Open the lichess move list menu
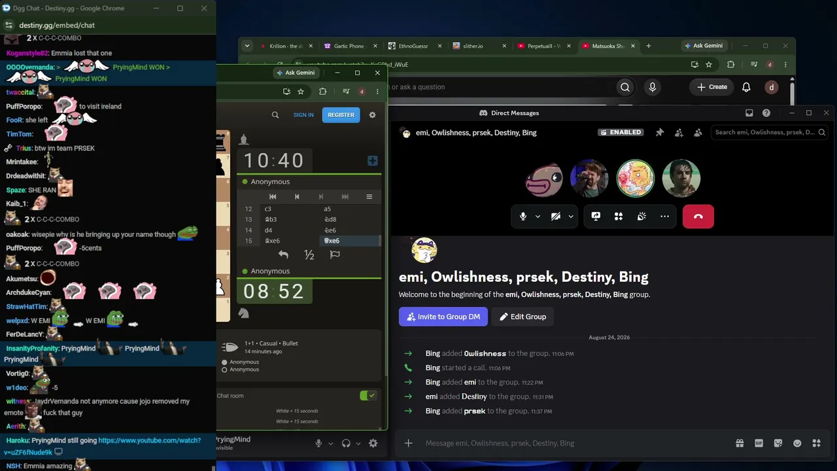837x471 pixels. (369, 196)
